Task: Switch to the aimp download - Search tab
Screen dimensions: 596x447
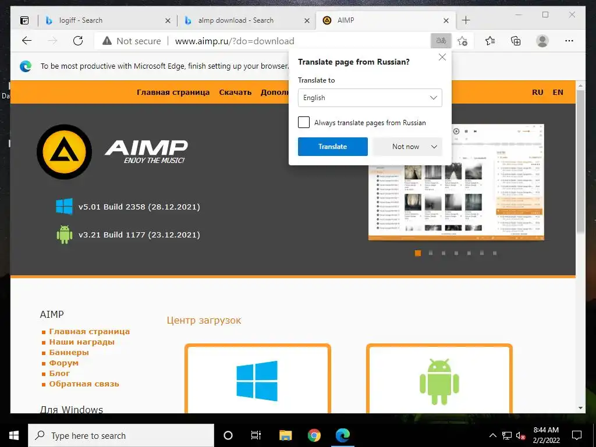Action: [x=246, y=20]
